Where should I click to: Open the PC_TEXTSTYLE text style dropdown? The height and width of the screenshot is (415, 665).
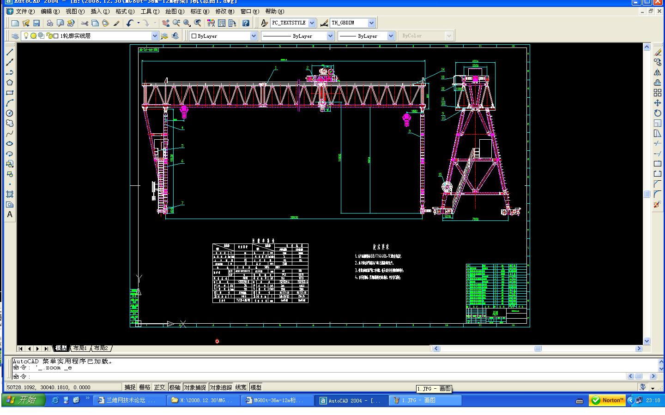(x=312, y=23)
